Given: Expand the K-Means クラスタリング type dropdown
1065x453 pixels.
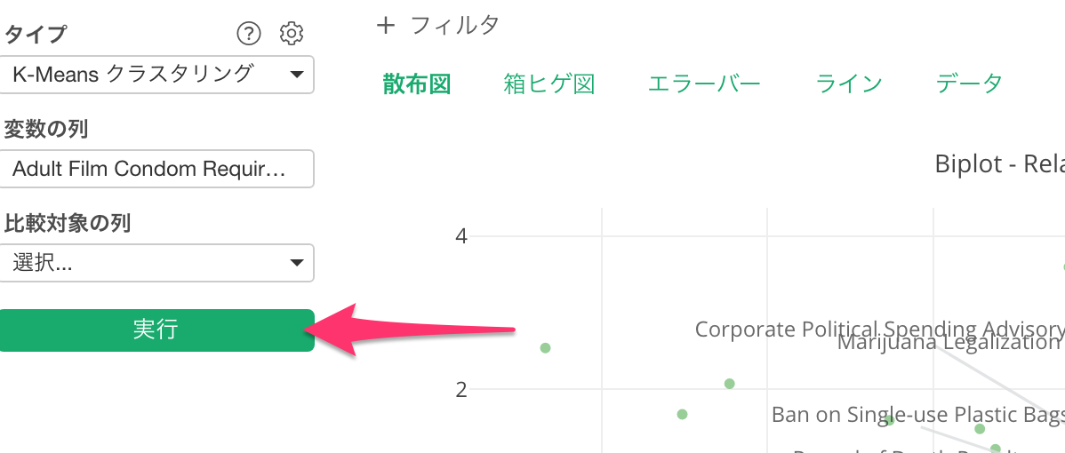Looking at the screenshot, I should pyautogui.click(x=156, y=74).
